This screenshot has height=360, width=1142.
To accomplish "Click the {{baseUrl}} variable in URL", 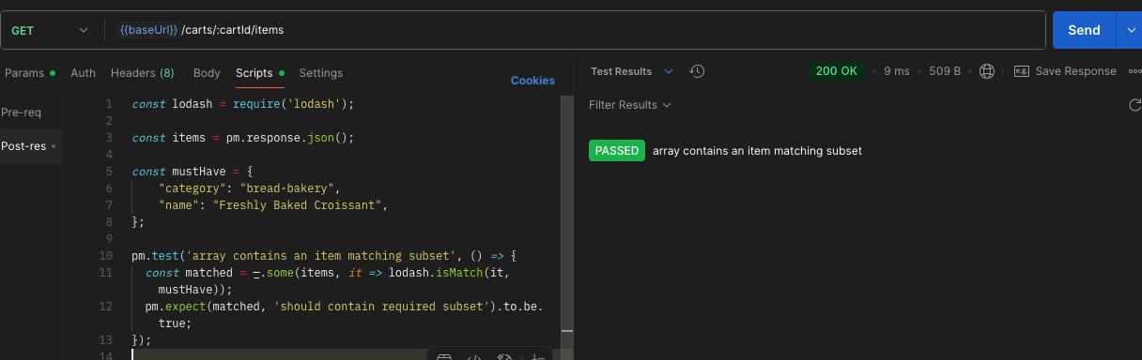I will coord(148,30).
